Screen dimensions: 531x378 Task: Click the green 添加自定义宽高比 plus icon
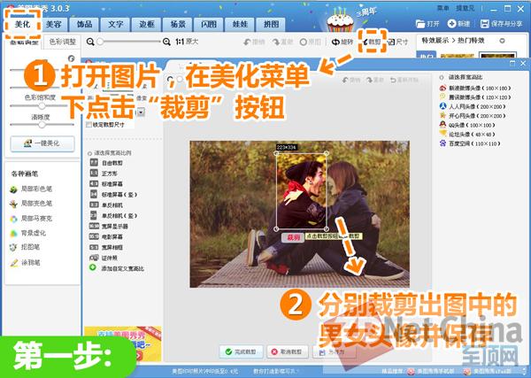(x=93, y=267)
